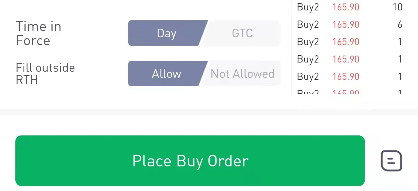Screen dimensions: 418x191
Task: Click Buy2 label in the quantity 10 row
Action: (x=308, y=7)
